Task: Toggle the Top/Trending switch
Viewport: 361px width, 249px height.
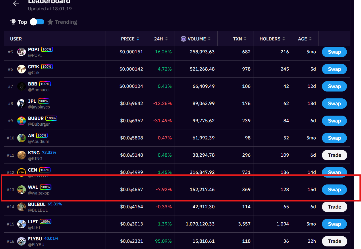Action: point(37,22)
